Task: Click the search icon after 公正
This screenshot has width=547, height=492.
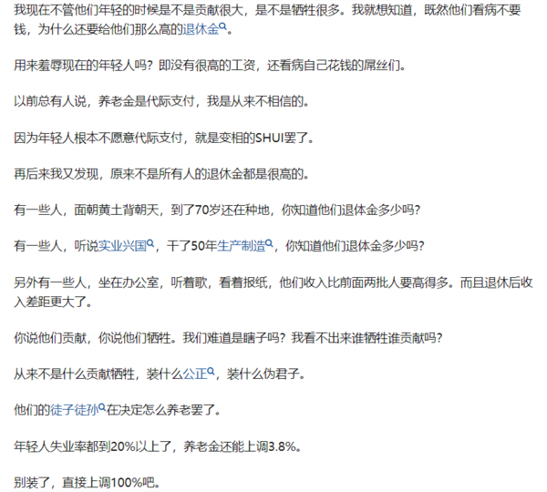Action: [212, 371]
